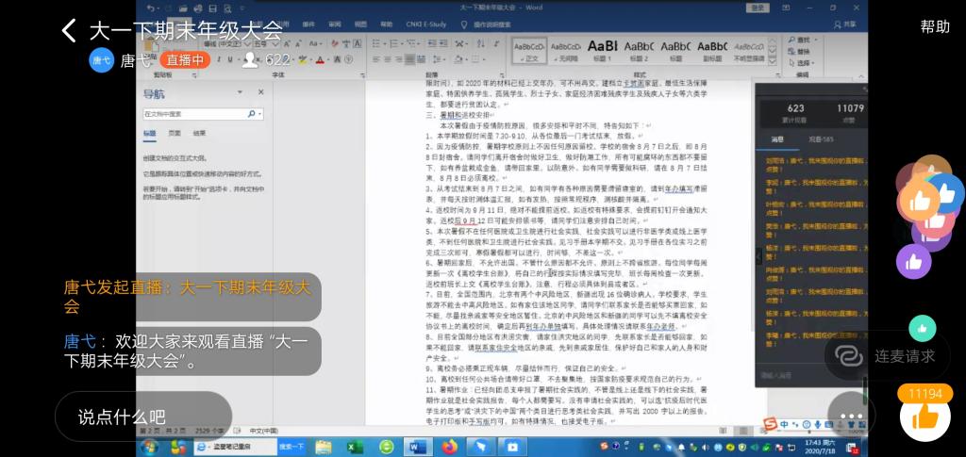Switch to 消息 tab in live panel
Image resolution: width=966 pixels, height=457 pixels.
point(777,139)
